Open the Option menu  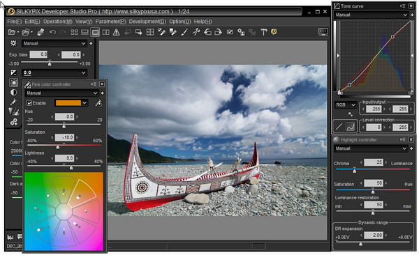coord(180,22)
